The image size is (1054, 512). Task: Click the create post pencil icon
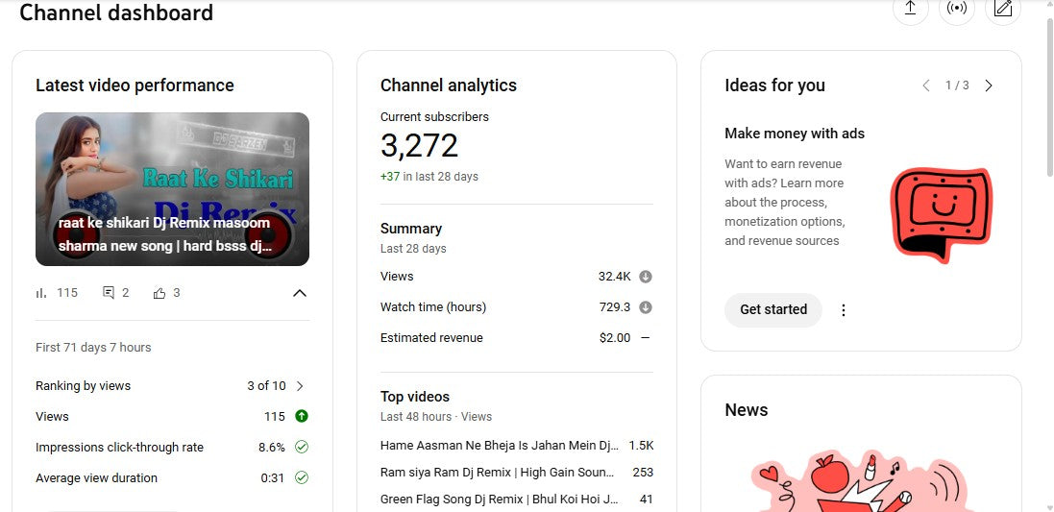[1002, 9]
